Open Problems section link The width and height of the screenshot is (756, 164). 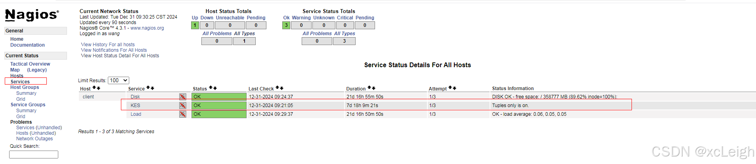click(x=21, y=122)
